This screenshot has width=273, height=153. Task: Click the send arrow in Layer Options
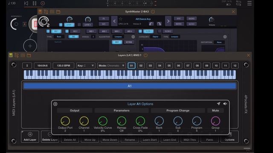coord(218,104)
